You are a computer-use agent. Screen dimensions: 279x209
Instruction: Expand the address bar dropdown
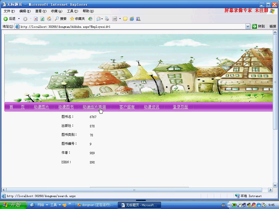248,27
